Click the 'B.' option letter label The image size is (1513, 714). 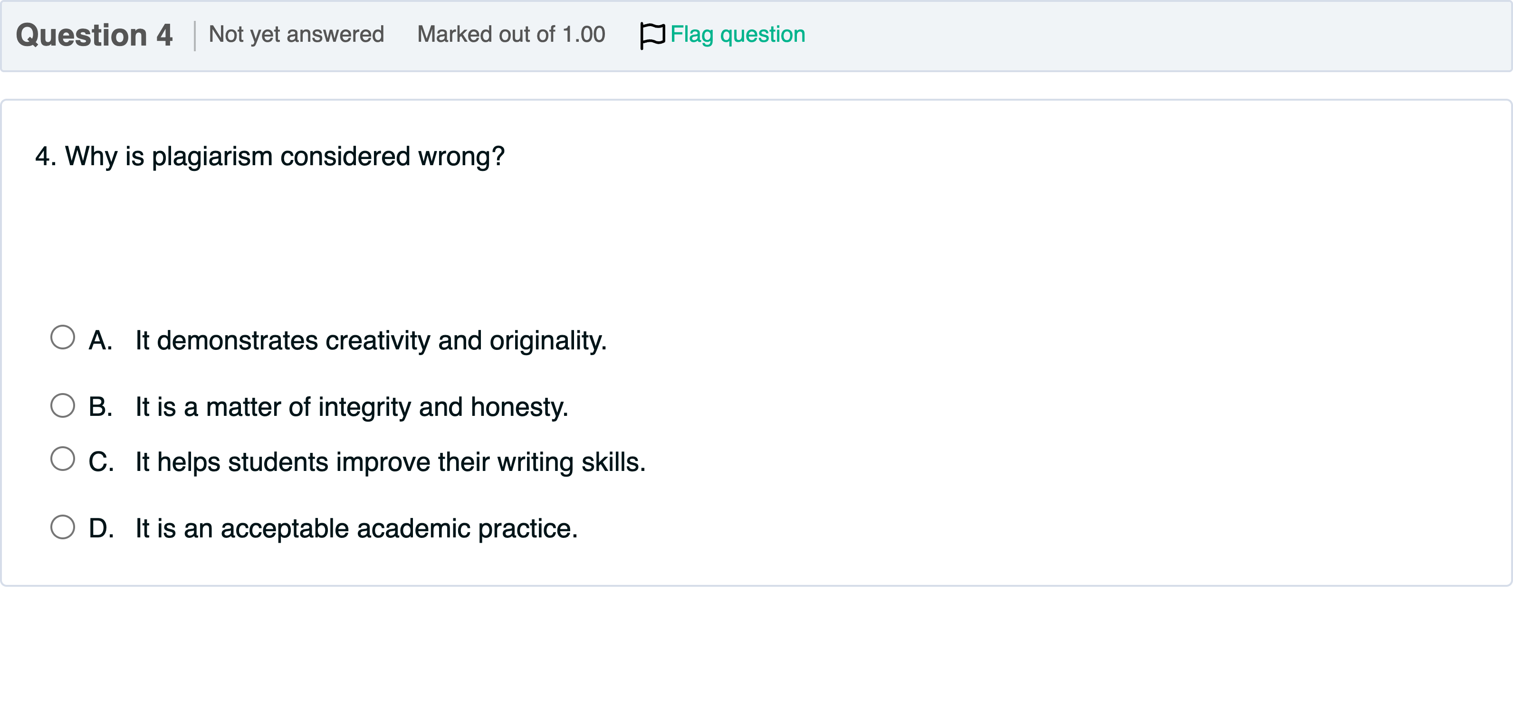[x=100, y=407]
